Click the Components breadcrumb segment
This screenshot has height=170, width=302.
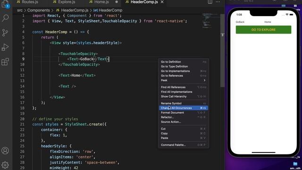tap(39, 10)
